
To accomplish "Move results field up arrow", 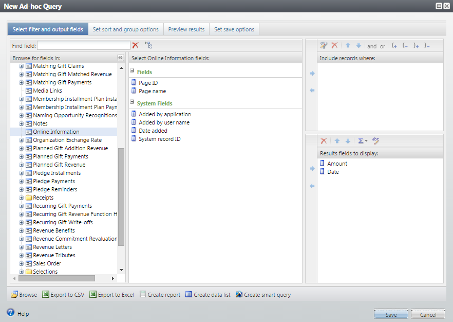I will click(337, 141).
